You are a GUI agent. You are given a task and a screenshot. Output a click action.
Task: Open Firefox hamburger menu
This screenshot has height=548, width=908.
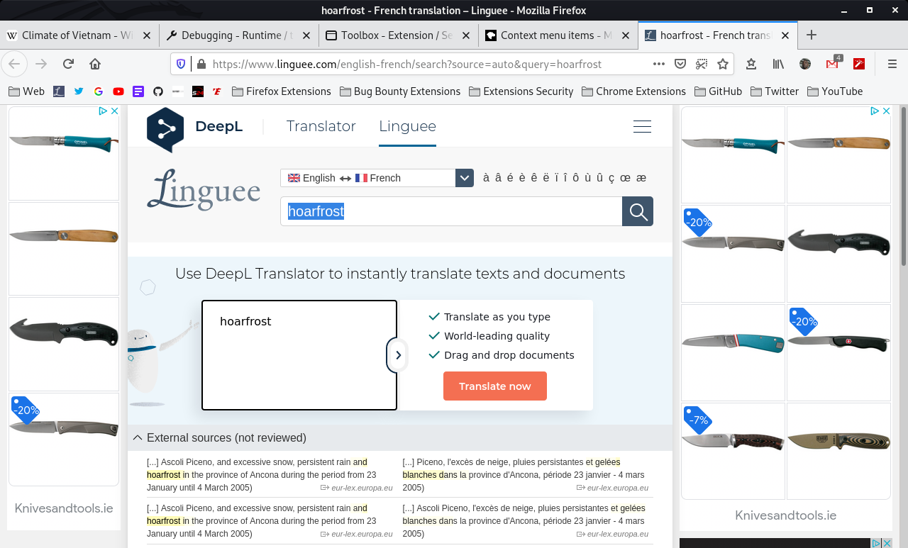892,64
